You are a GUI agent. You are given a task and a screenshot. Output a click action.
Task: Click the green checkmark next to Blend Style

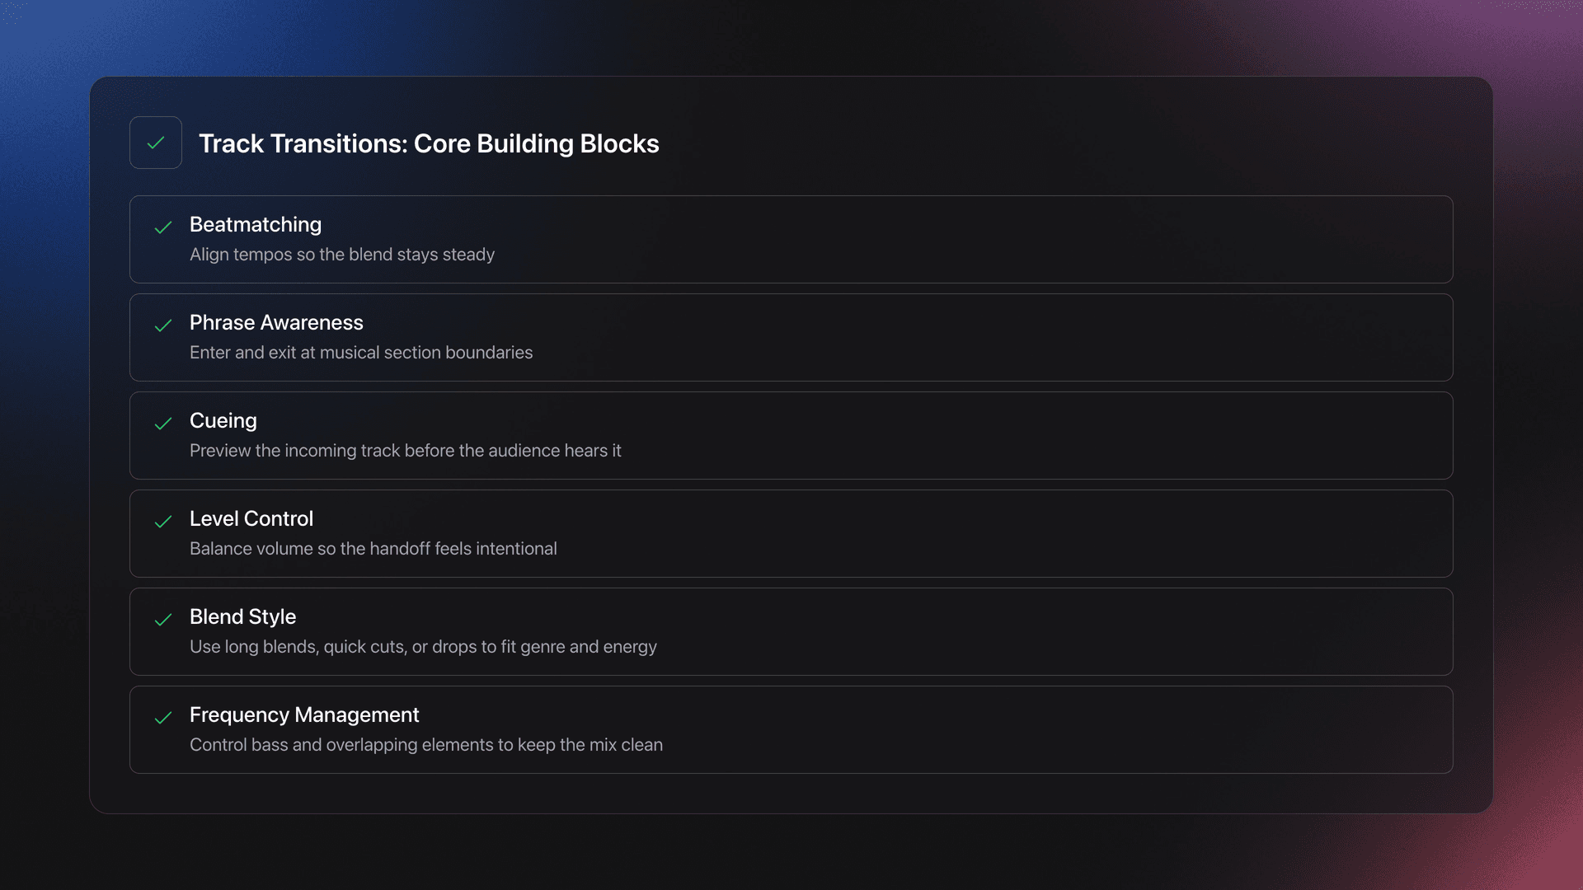click(163, 620)
